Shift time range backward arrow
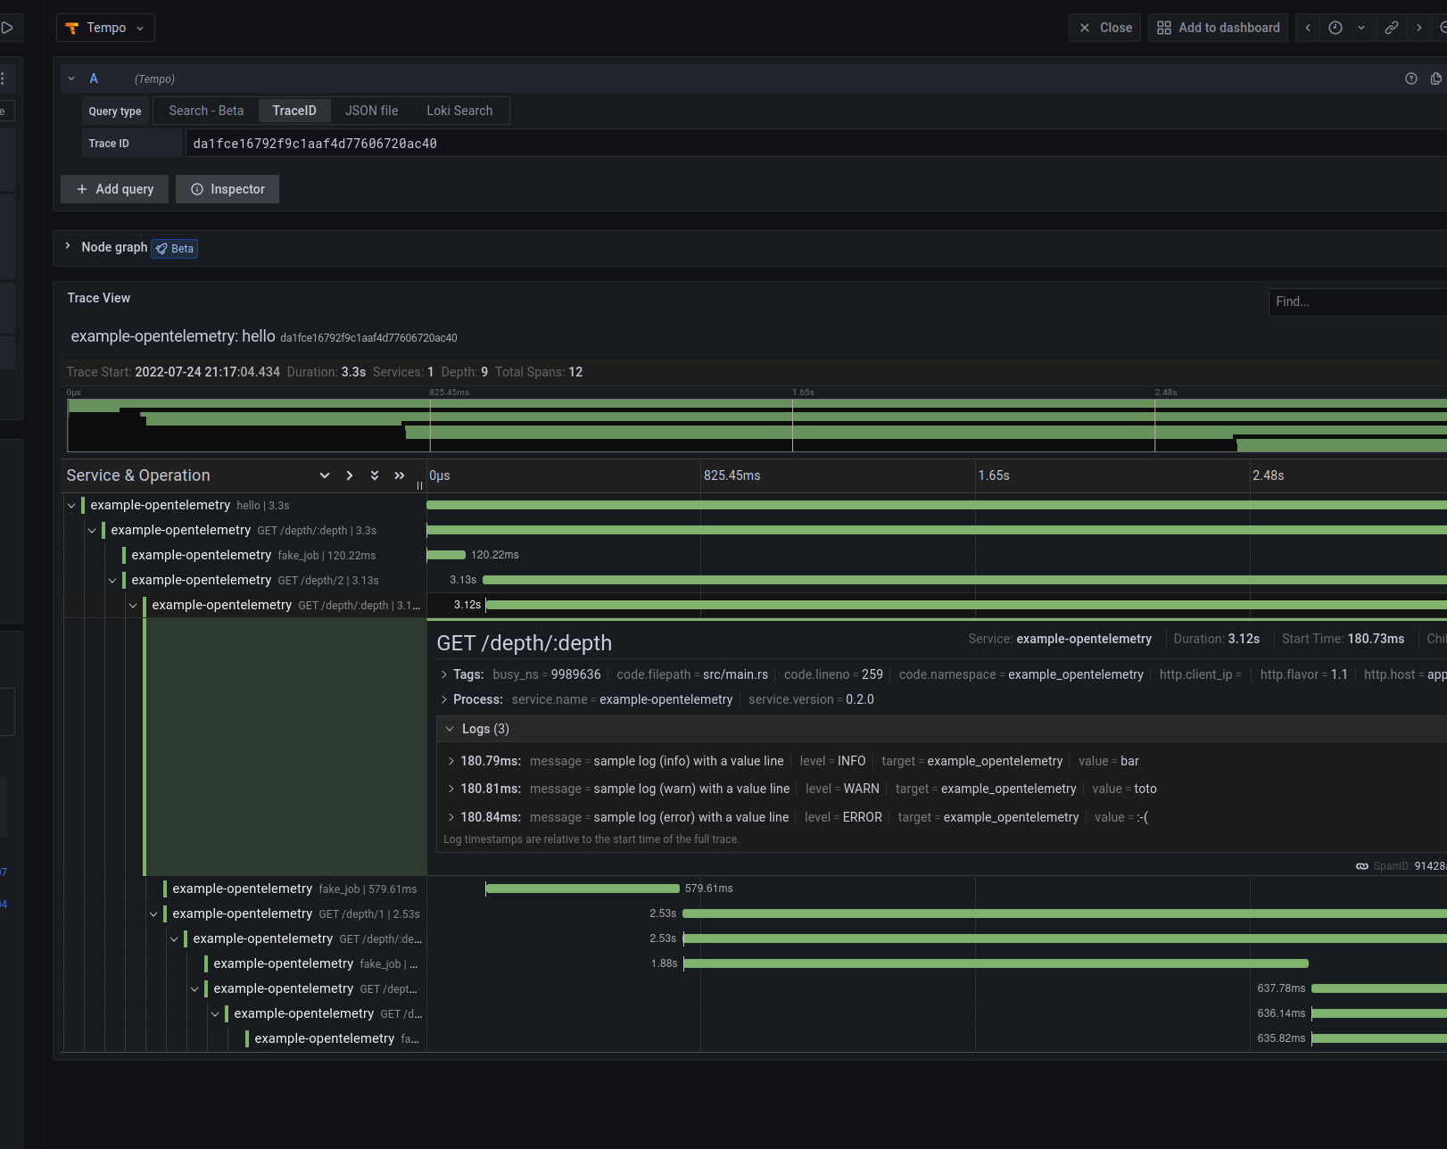The image size is (1447, 1149). pyautogui.click(x=1308, y=28)
